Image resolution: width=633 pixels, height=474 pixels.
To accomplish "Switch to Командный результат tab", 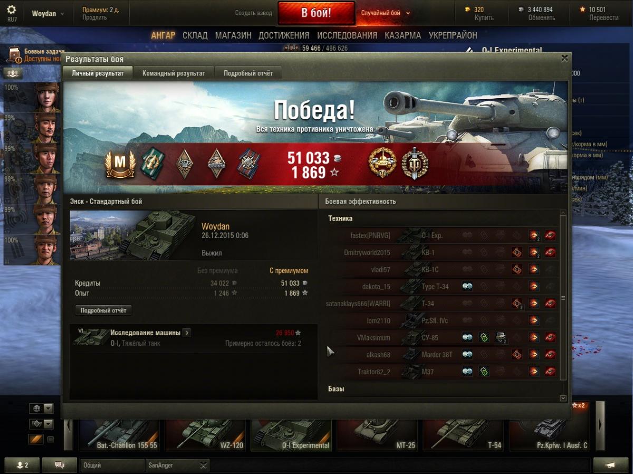I will (174, 73).
